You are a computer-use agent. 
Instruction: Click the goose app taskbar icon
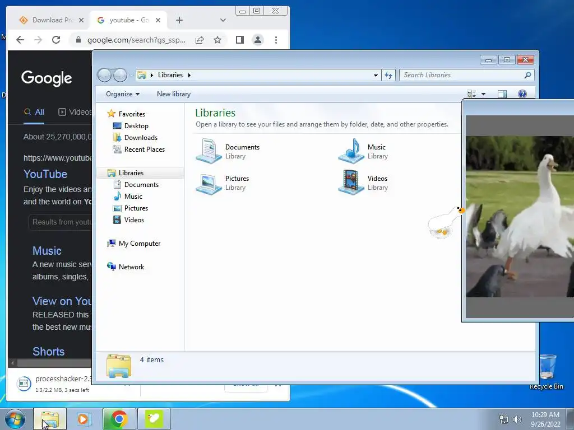154,419
